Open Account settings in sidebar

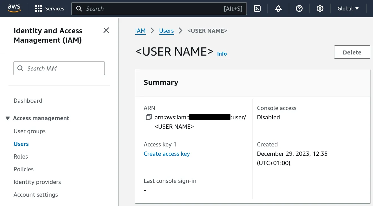tap(36, 195)
